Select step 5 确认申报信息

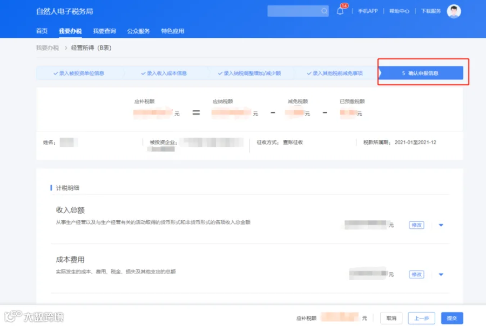point(421,73)
